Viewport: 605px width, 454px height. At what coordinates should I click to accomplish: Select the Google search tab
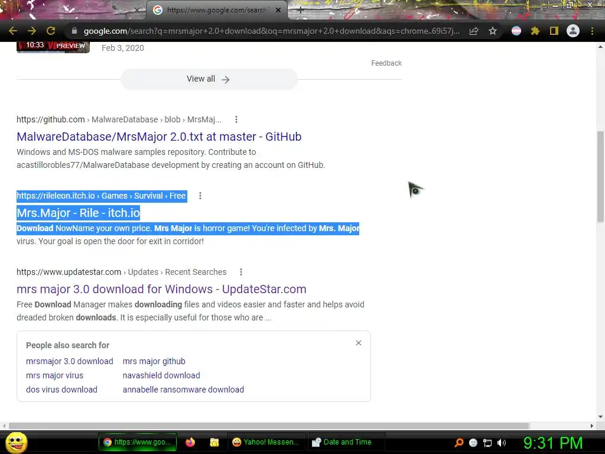[216, 10]
